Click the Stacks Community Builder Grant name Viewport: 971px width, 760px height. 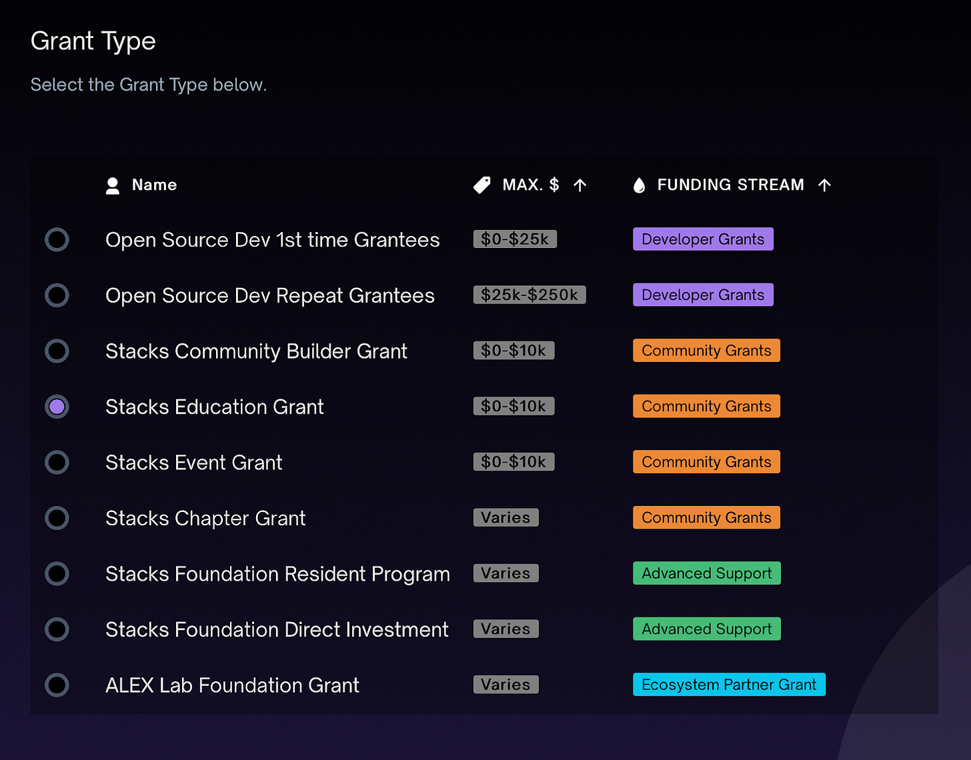pyautogui.click(x=256, y=351)
